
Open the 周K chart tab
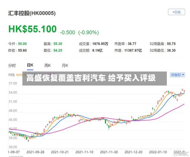[x=47, y=65]
